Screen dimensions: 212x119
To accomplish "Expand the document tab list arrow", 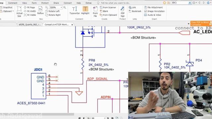I will tap(188, 24).
